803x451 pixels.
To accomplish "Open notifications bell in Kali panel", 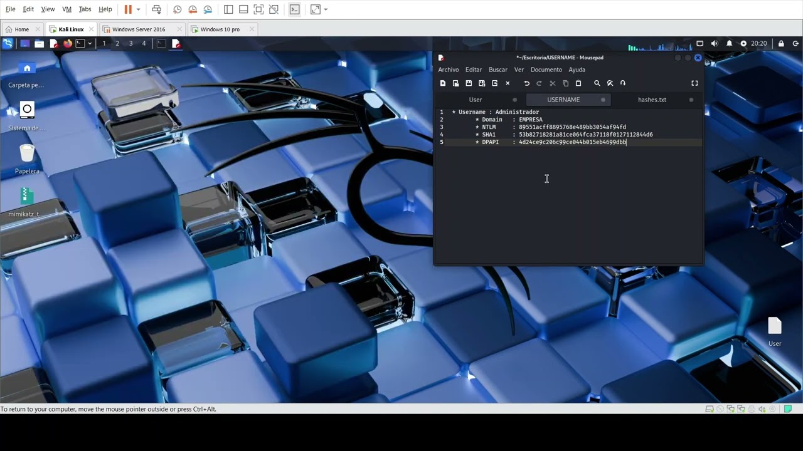I will tap(729, 44).
